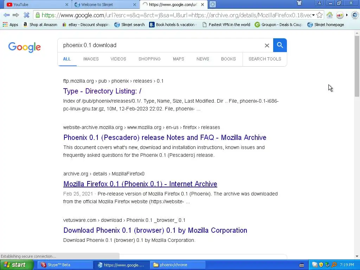Open the Windows start button
Screen dimensions: 360x270
click(17, 265)
